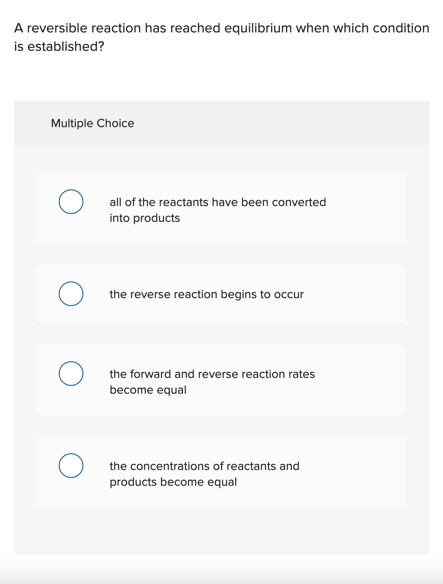Choose the 'reverse reaction begins to occur' radio button
The width and height of the screenshot is (443, 584).
71,294
